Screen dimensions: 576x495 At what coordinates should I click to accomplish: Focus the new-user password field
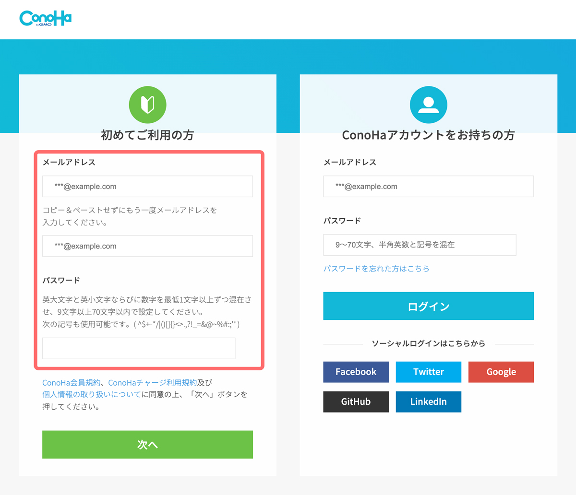coord(139,348)
